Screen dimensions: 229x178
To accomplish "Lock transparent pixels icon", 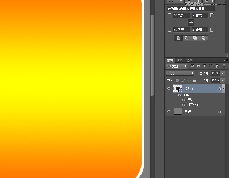I will [178, 80].
